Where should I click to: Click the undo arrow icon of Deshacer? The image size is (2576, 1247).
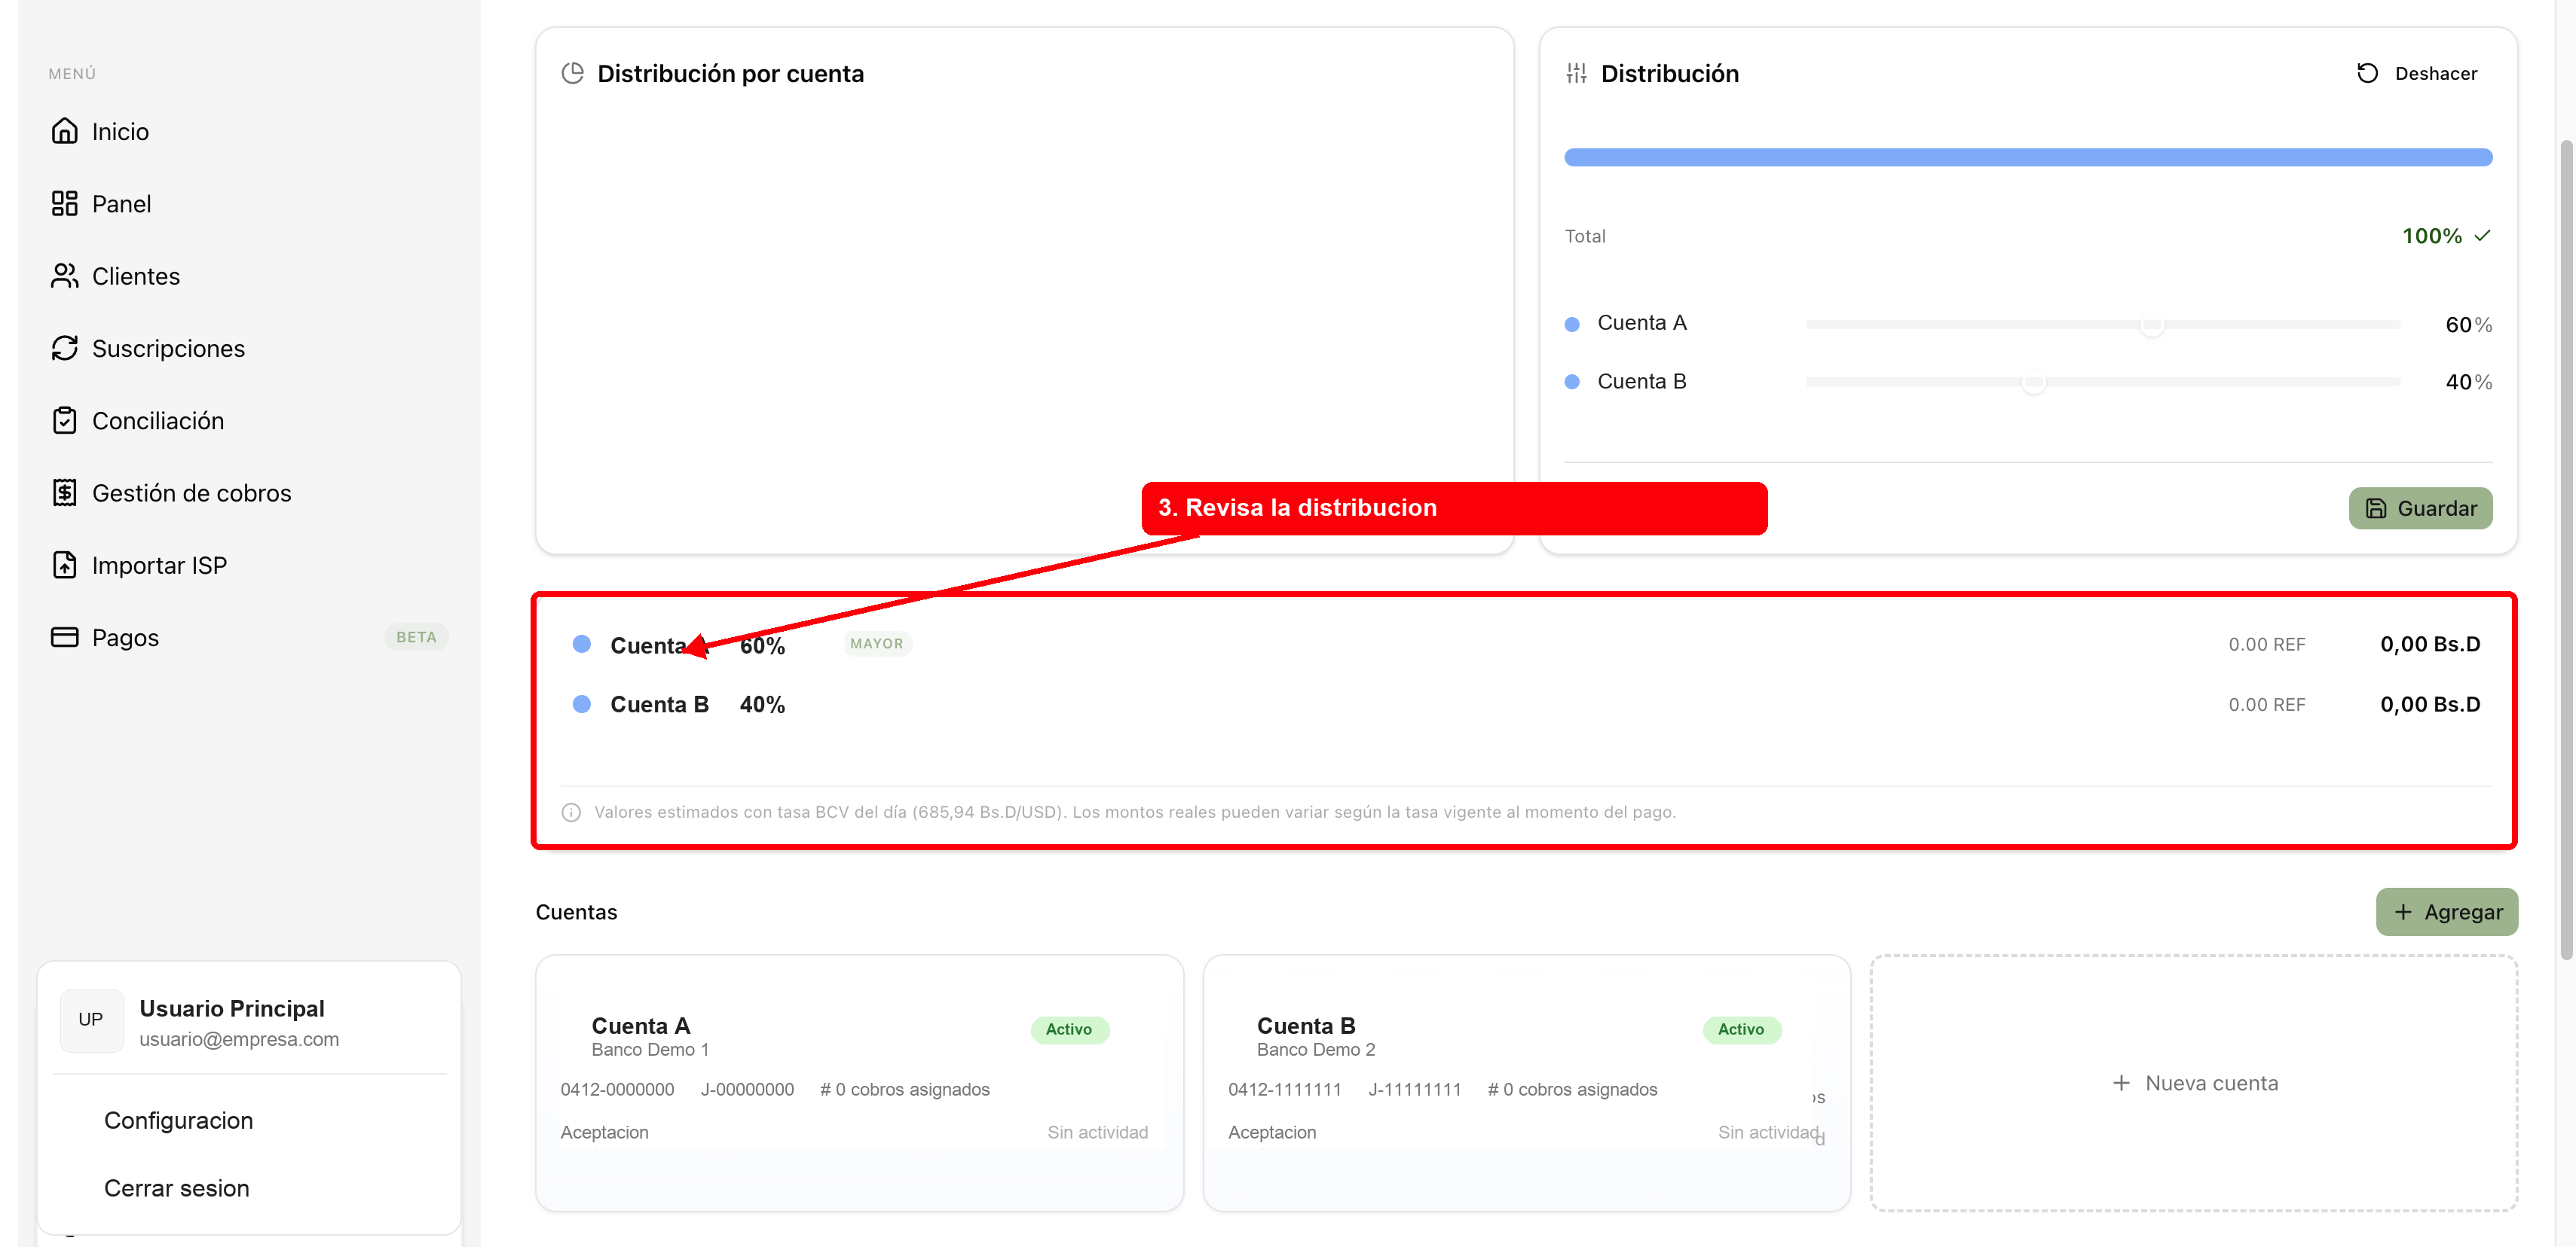[x=2367, y=73]
